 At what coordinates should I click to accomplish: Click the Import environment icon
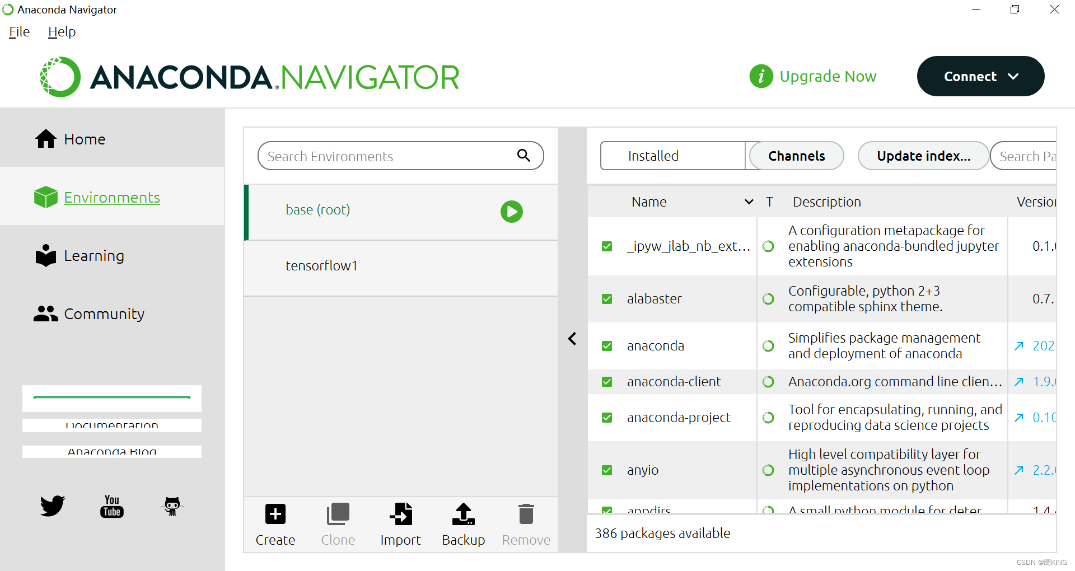tap(401, 514)
